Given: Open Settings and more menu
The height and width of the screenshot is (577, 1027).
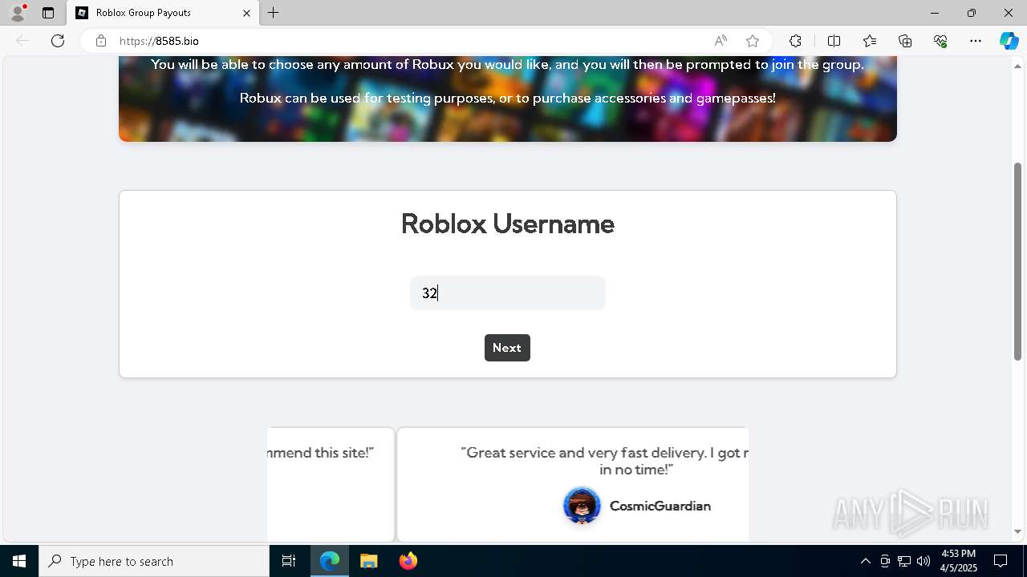Looking at the screenshot, I should point(976,41).
